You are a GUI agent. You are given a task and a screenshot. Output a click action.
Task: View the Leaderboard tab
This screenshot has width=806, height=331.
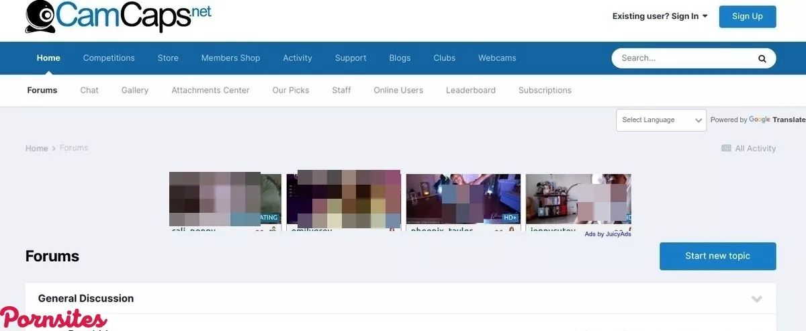coord(470,90)
